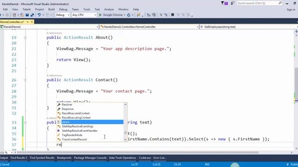This screenshot has height=167, width=298.
Task: Open the Find Symbol Results tab
Action: 42,158
